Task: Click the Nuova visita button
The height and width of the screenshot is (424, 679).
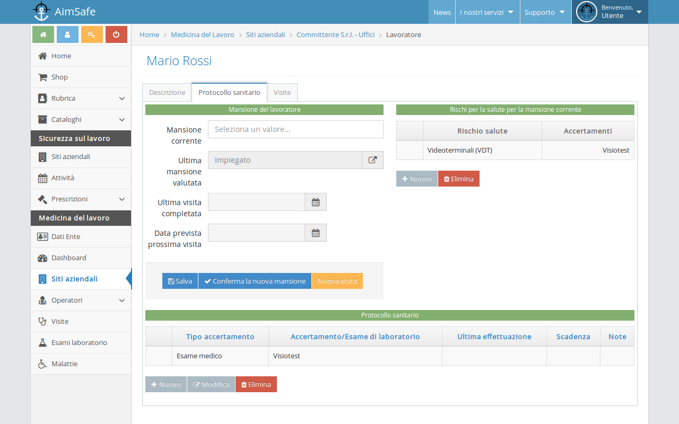Action: pos(337,281)
